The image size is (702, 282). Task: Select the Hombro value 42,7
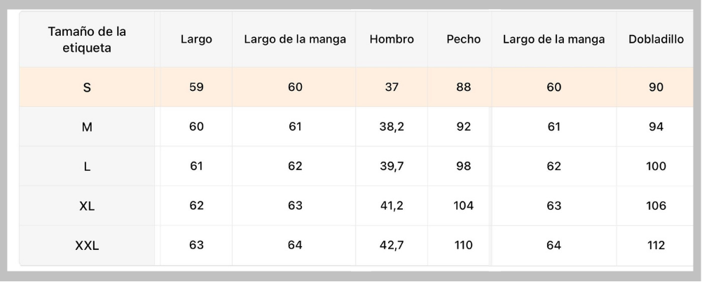(392, 245)
